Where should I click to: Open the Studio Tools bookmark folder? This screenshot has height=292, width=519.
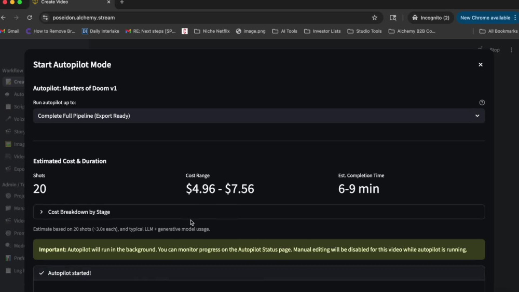point(364,31)
